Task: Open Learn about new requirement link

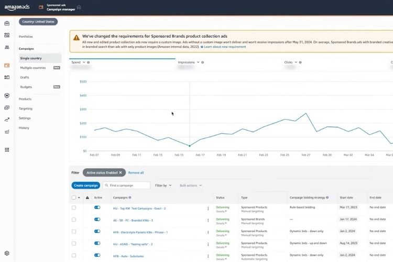Action: (225, 47)
